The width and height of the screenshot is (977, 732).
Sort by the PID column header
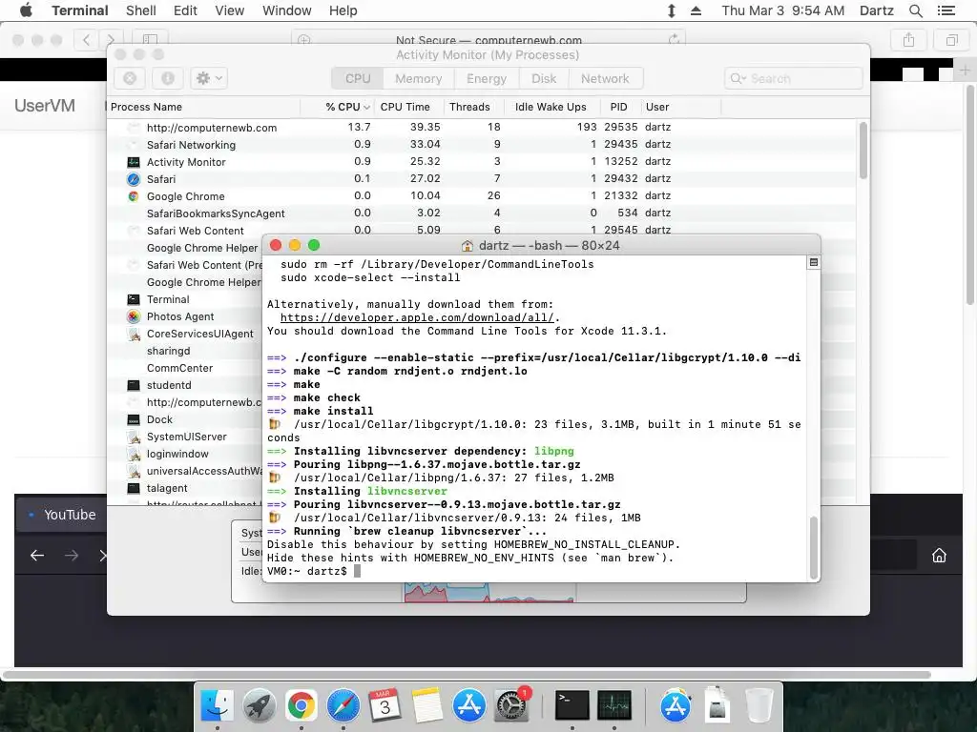click(618, 107)
